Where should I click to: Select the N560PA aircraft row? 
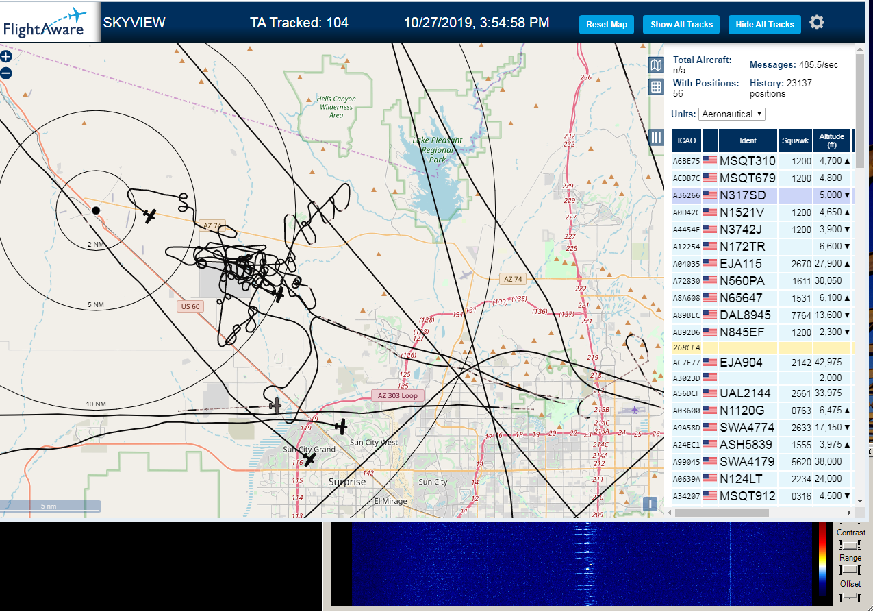coord(762,281)
